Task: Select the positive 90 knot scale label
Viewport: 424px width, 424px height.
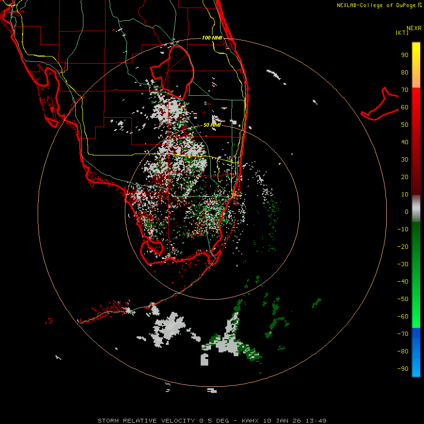Action: click(405, 55)
